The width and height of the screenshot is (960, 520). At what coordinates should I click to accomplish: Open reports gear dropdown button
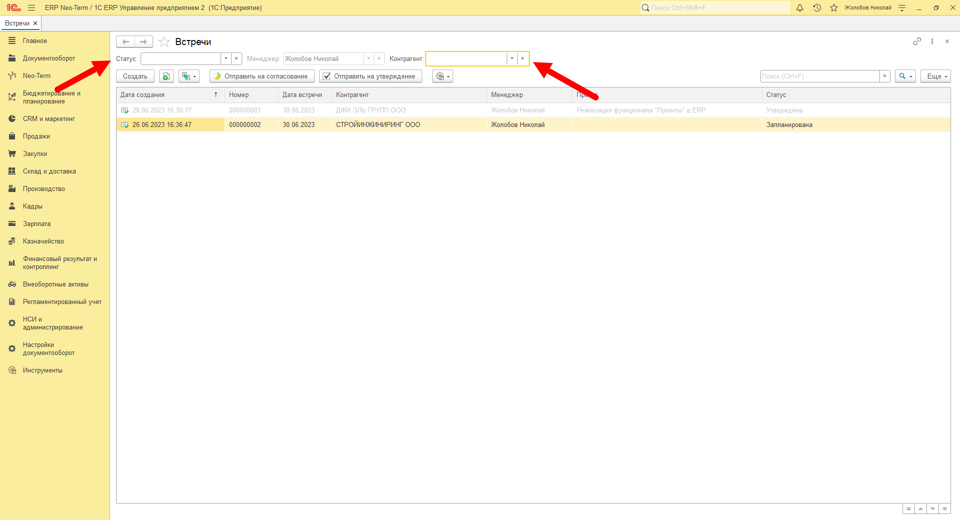(443, 76)
